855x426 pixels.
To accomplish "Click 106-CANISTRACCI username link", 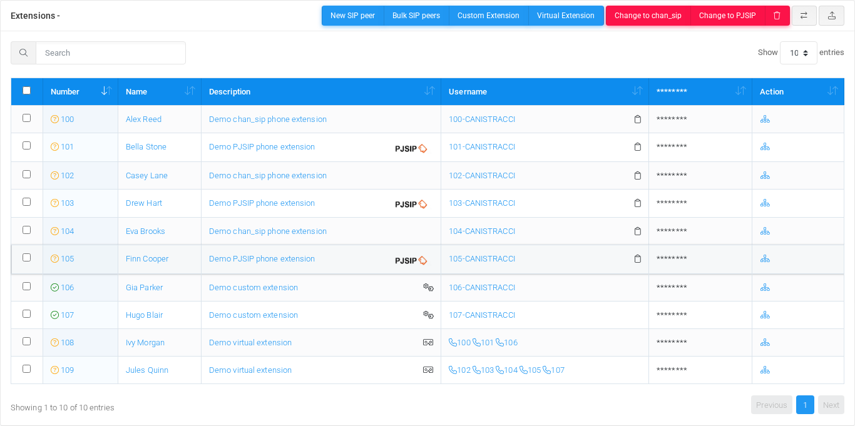I will [x=482, y=288].
